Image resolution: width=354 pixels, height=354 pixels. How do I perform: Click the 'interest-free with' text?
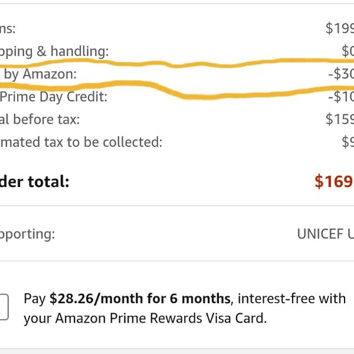point(291,299)
